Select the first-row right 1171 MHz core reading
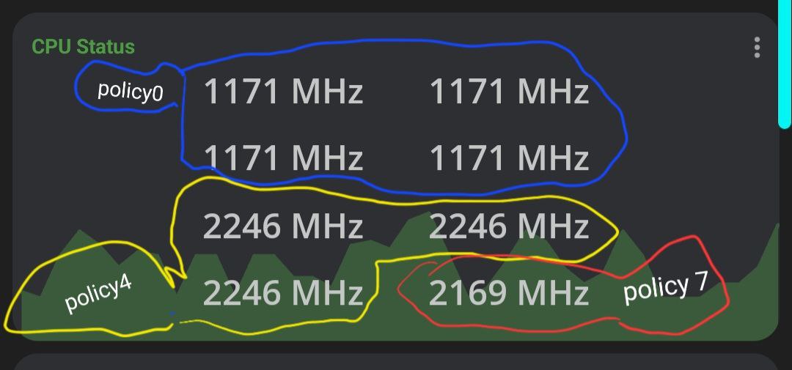The height and width of the screenshot is (370, 792). pyautogui.click(x=509, y=92)
